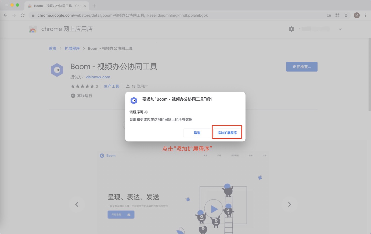Open "扩展程序" breadcrumb link
The height and width of the screenshot is (234, 371).
pos(72,48)
